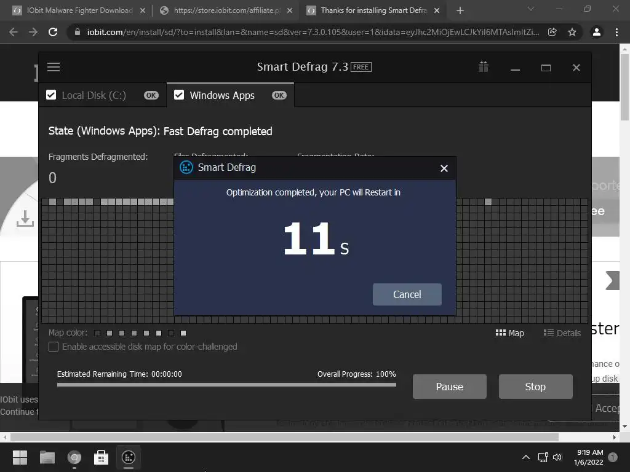Click the Smart Defrag taskbar icon
Viewport: 630px width, 472px height.
tap(129, 457)
